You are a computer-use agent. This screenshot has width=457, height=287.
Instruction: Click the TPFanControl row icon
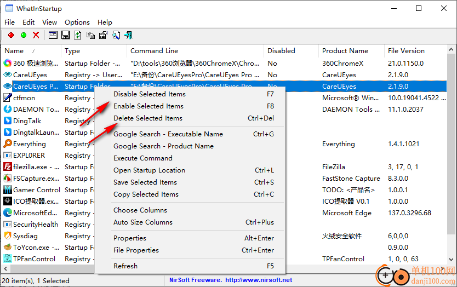[x=8, y=259]
